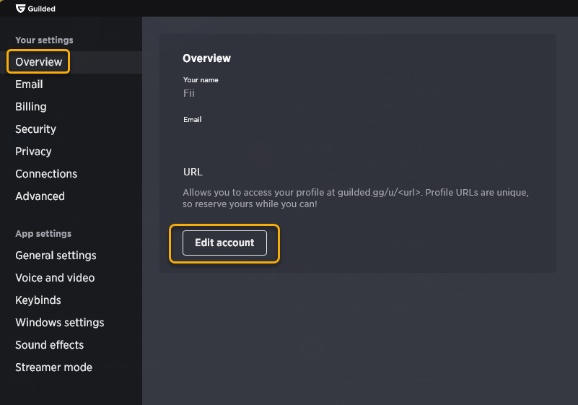Select Advanced under Your settings
The height and width of the screenshot is (405, 578).
coord(40,196)
